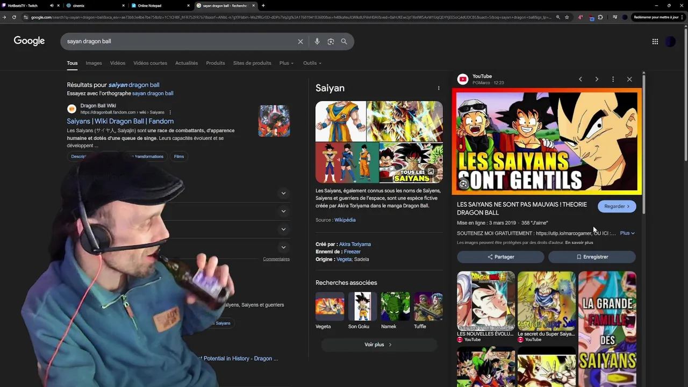Viewport: 688px width, 387px height.
Task: Click the Google logo
Action: [29, 41]
